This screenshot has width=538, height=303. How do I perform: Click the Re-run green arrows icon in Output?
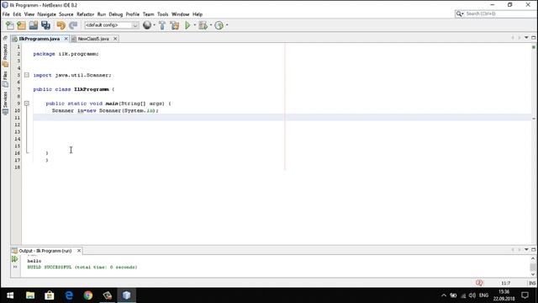click(x=15, y=259)
